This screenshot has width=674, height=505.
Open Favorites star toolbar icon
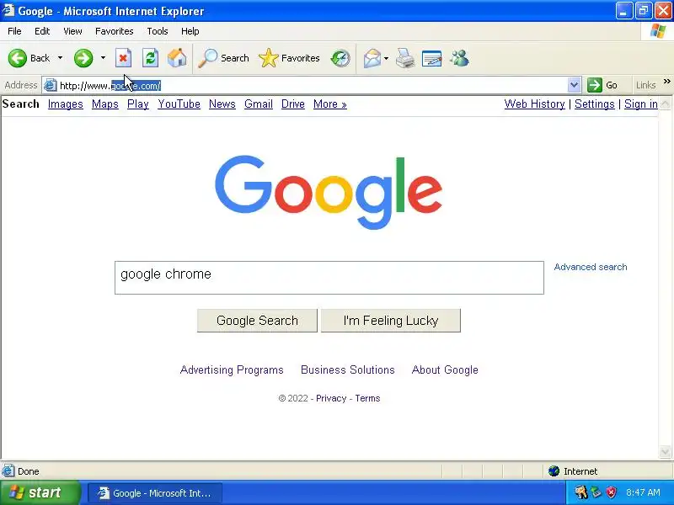click(269, 58)
